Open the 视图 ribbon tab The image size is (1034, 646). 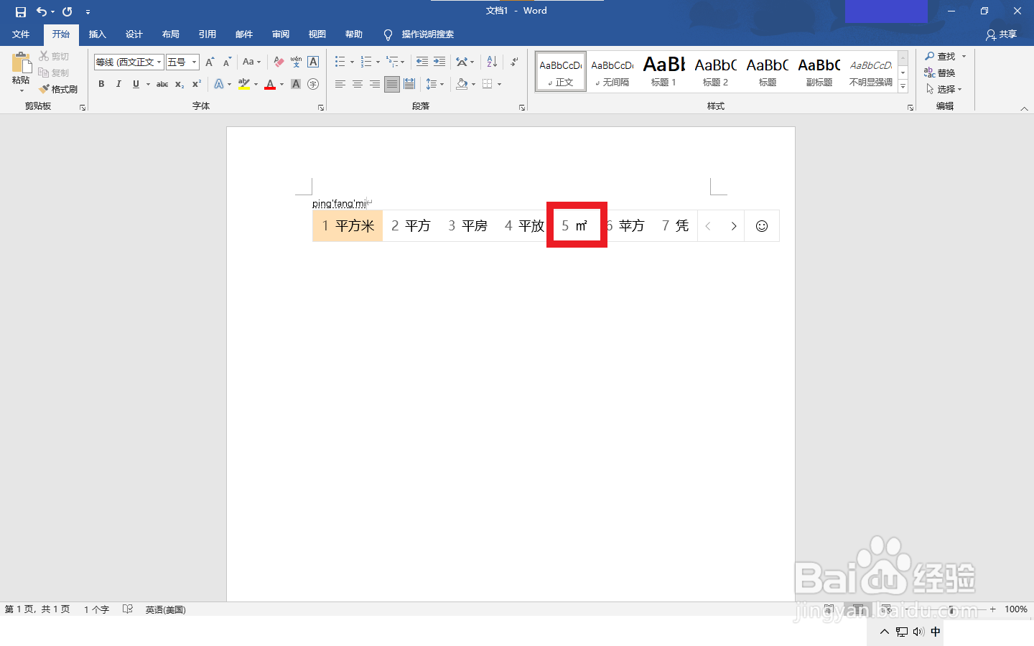point(317,34)
